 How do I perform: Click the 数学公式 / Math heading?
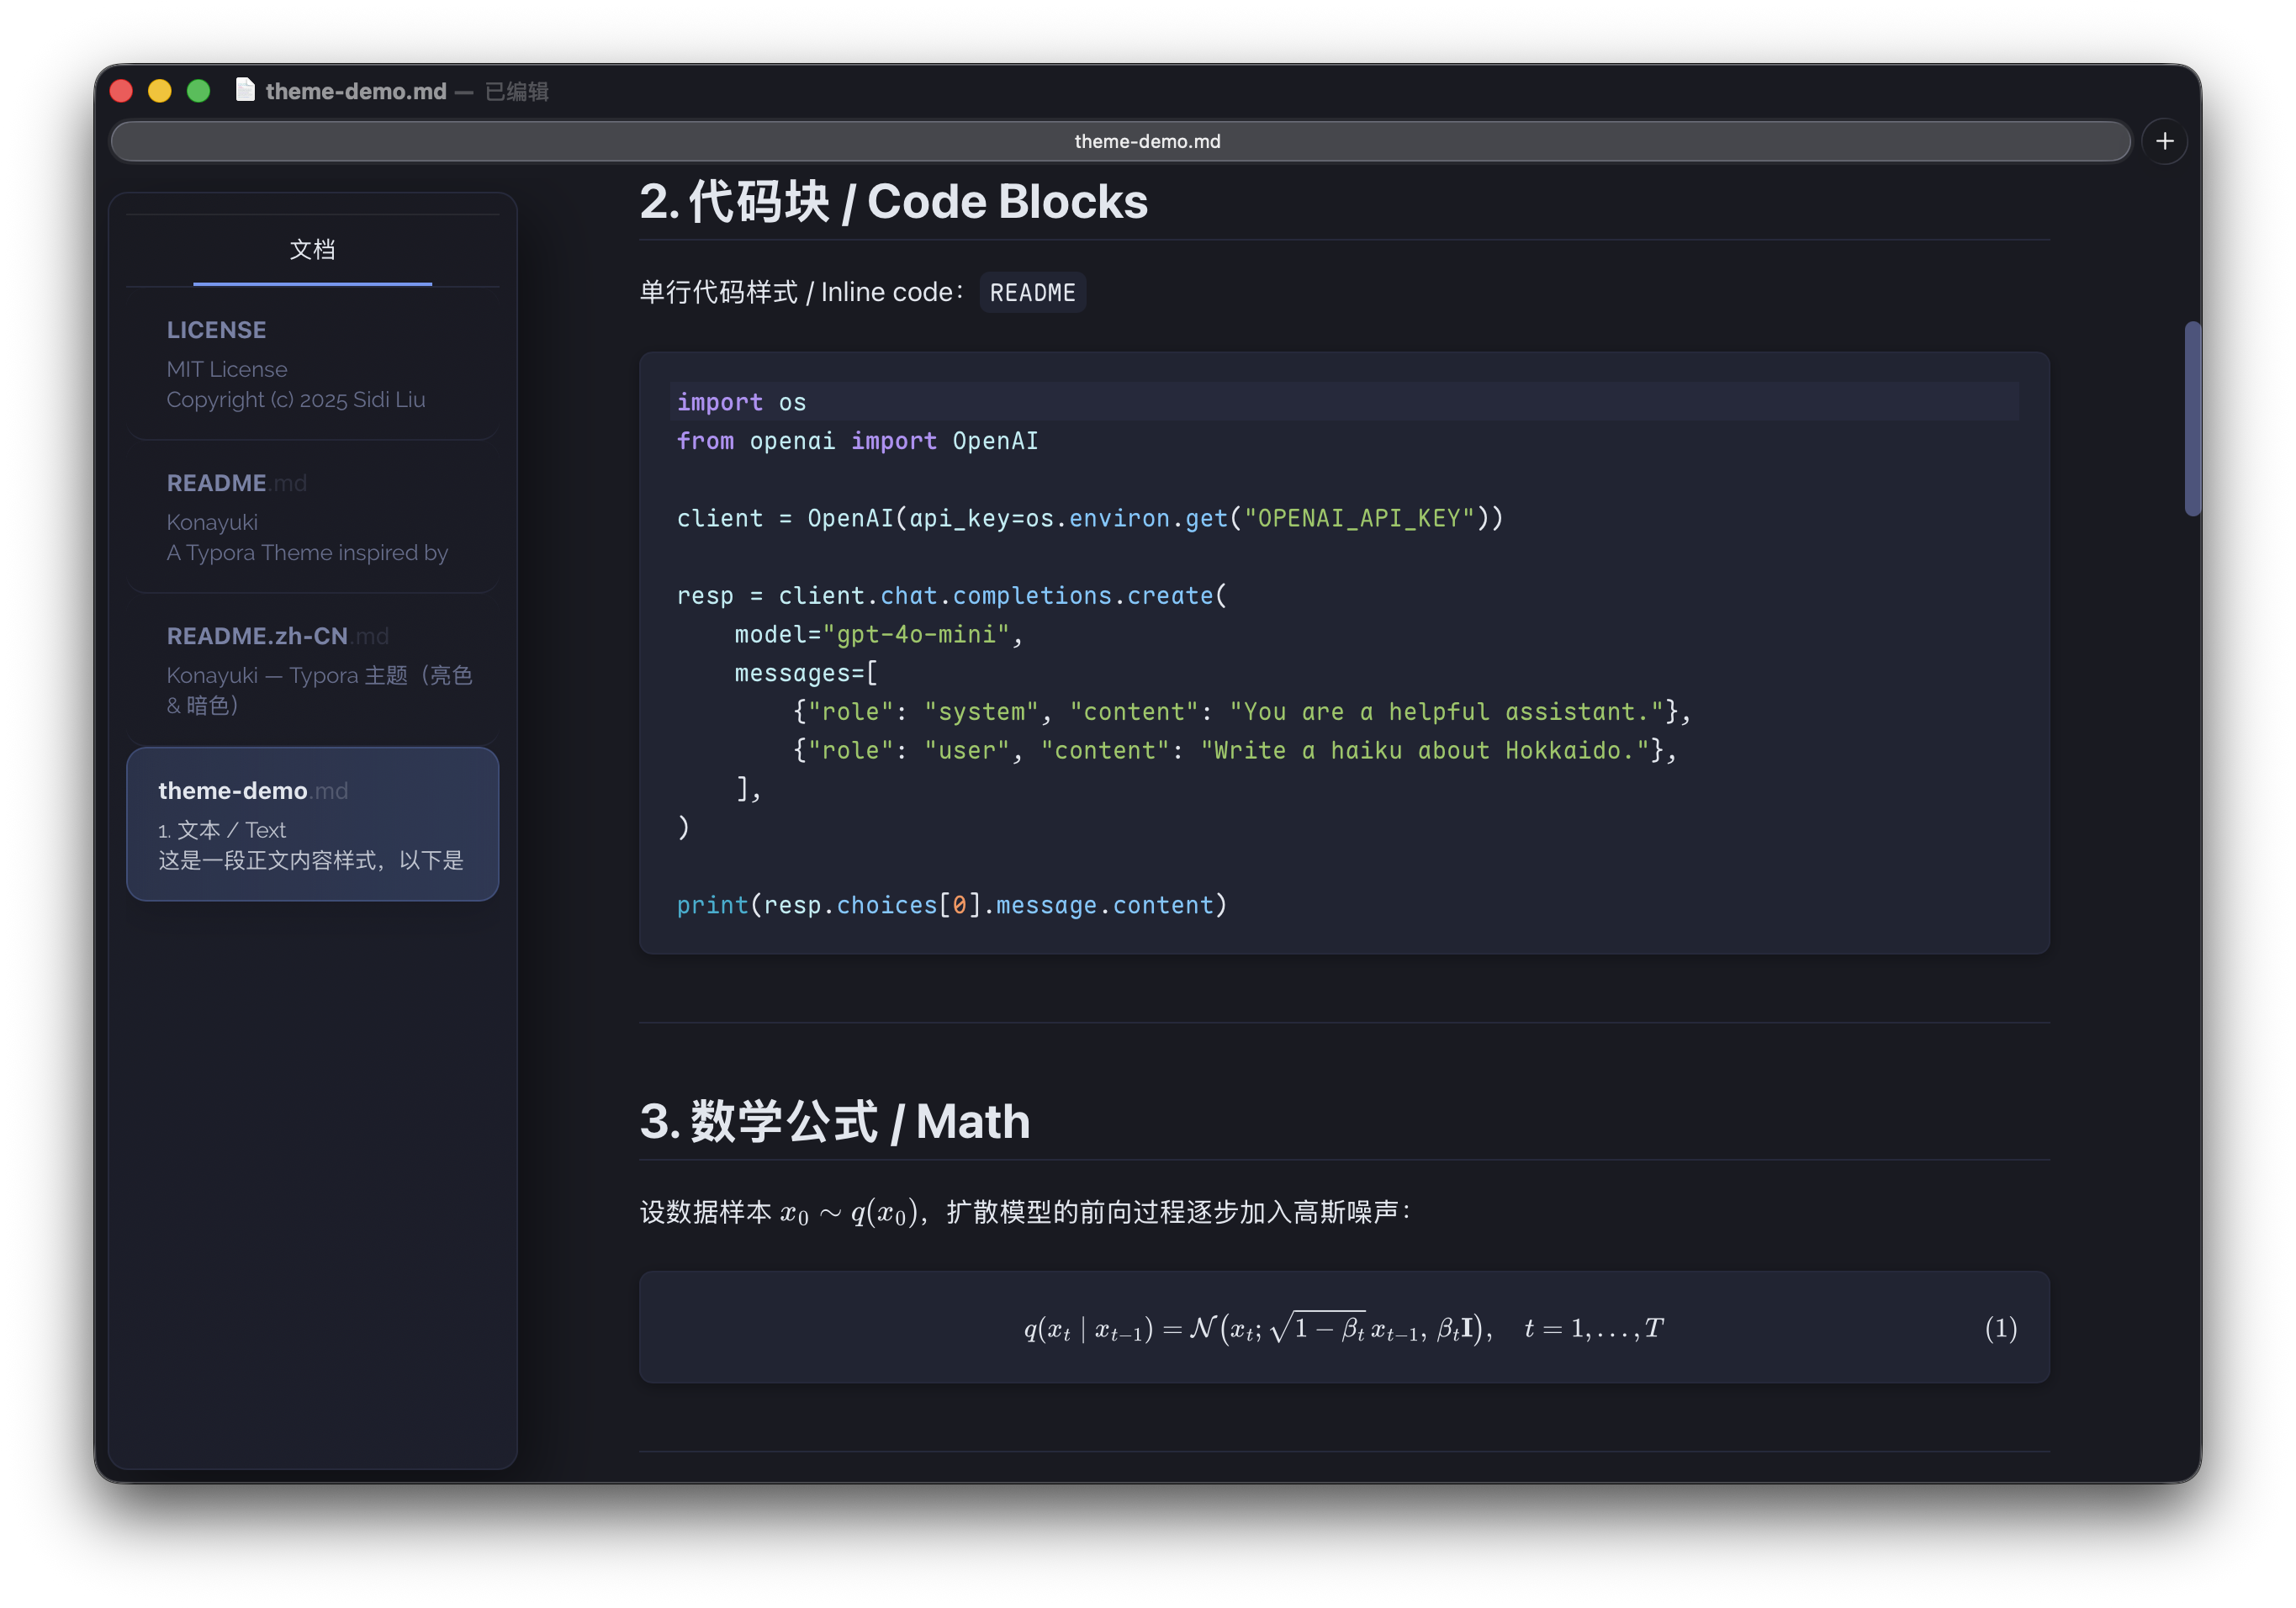pyautogui.click(x=835, y=1122)
